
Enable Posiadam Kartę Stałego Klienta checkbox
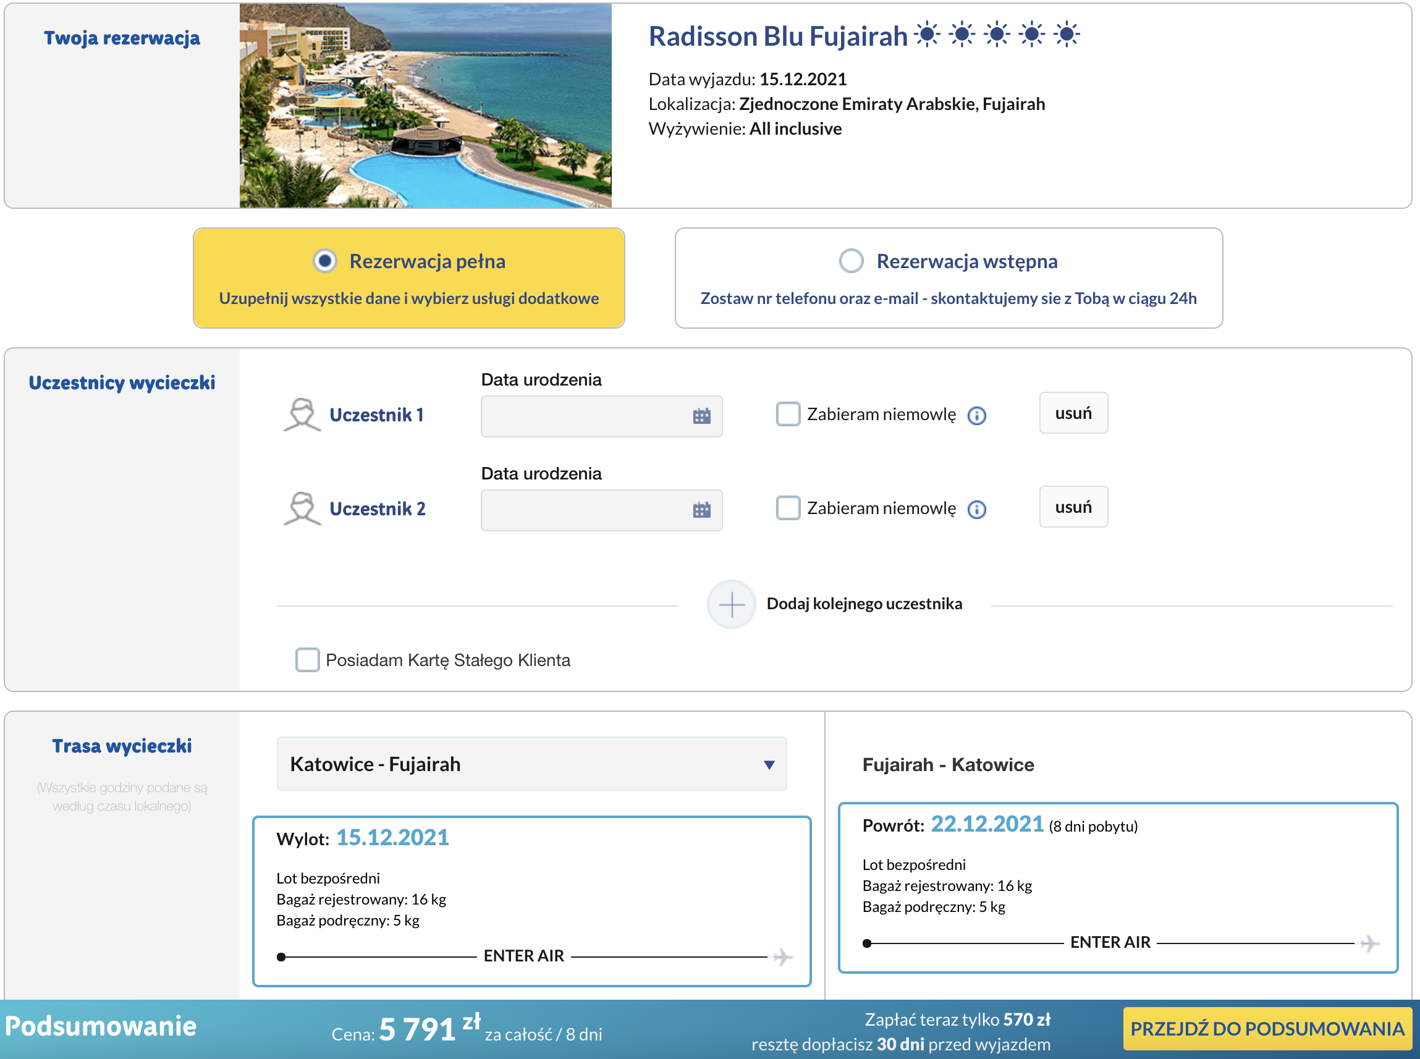coord(307,660)
